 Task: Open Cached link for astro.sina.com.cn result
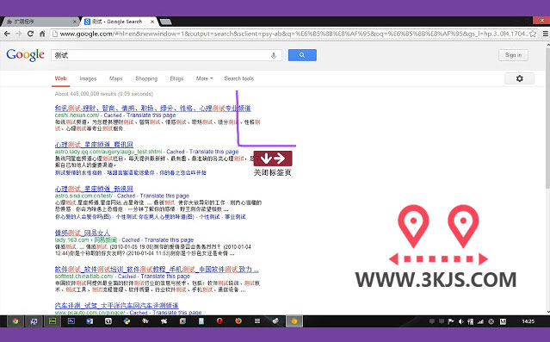pyautogui.click(x=126, y=196)
